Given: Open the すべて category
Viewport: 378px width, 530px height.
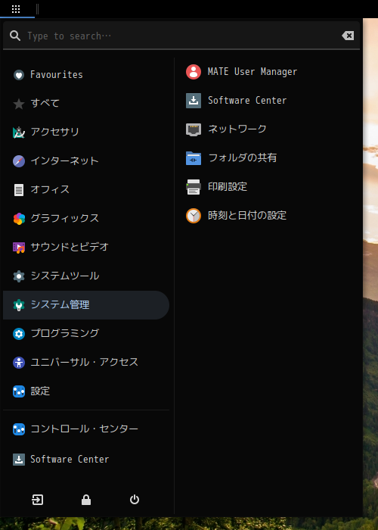Looking at the screenshot, I should 86,104.
